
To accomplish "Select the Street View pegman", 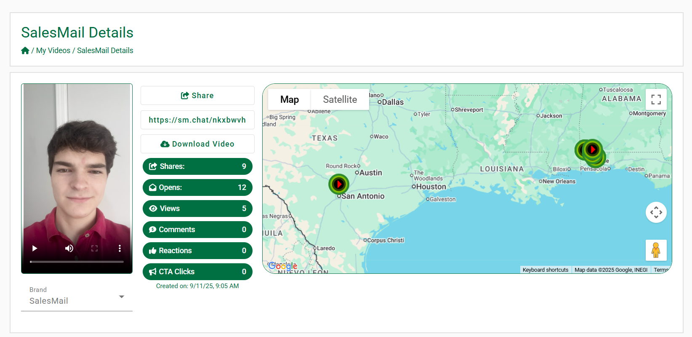I will tap(656, 250).
